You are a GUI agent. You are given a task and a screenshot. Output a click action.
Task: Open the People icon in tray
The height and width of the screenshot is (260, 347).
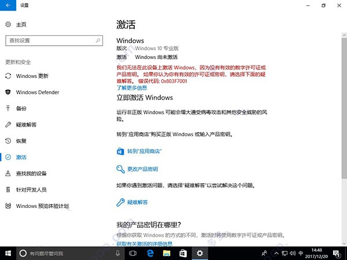point(264,254)
